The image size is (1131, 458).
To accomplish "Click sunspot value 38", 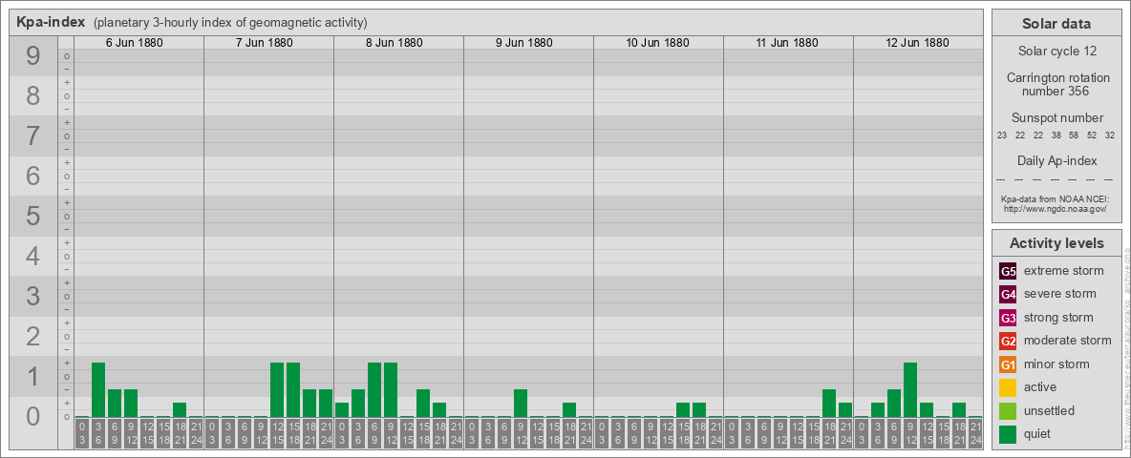I will click(1056, 135).
